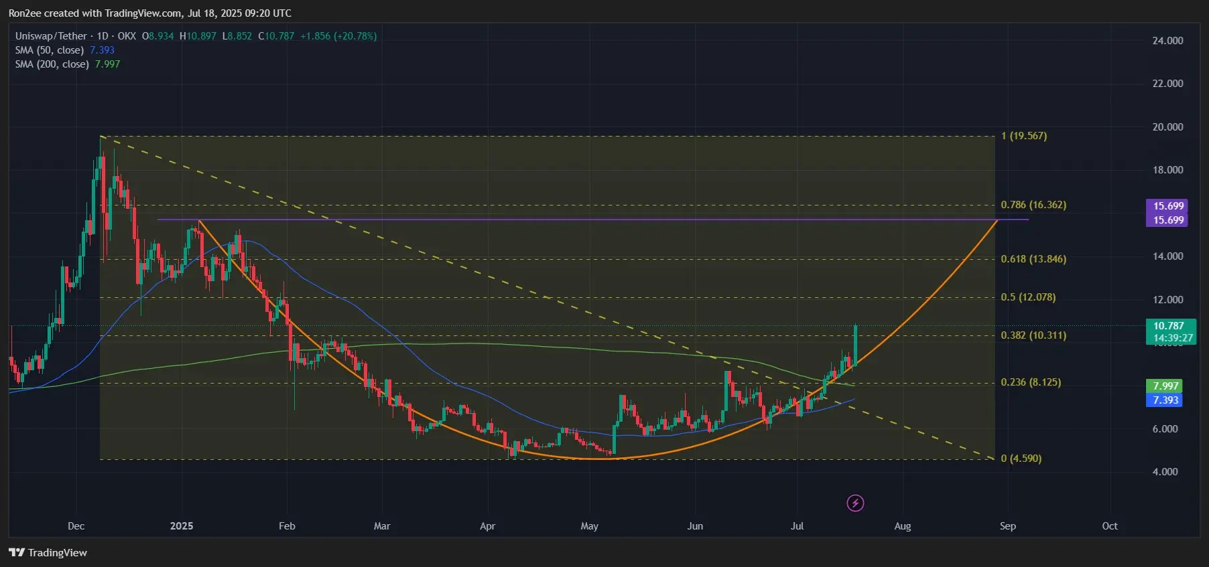Click the Mar label on time axis

[x=382, y=526]
